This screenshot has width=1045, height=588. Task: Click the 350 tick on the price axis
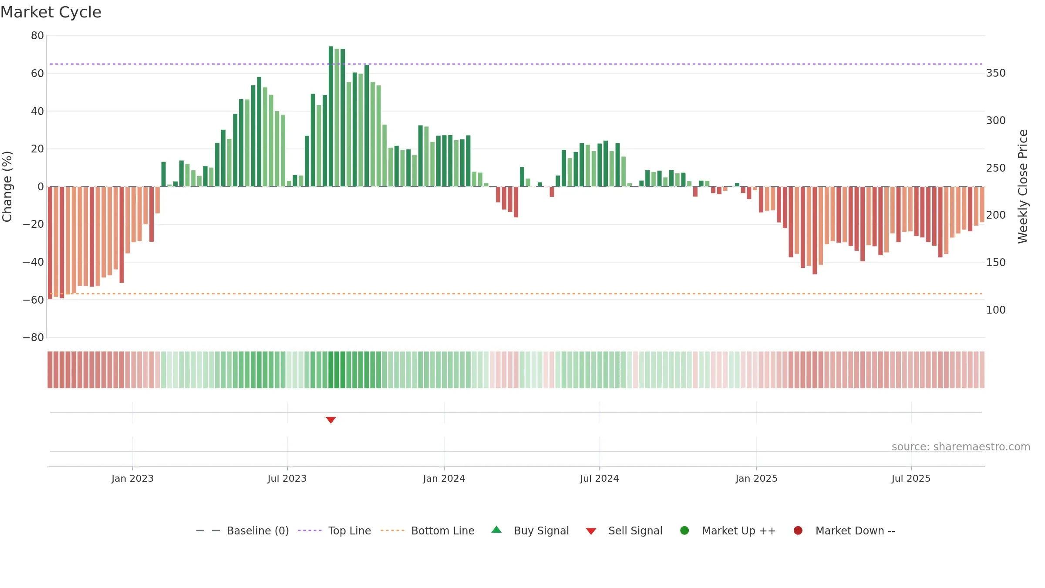click(996, 73)
